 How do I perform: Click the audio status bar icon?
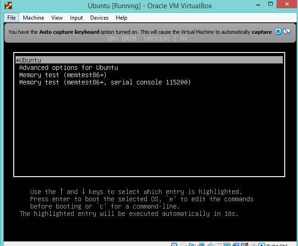click(192, 245)
